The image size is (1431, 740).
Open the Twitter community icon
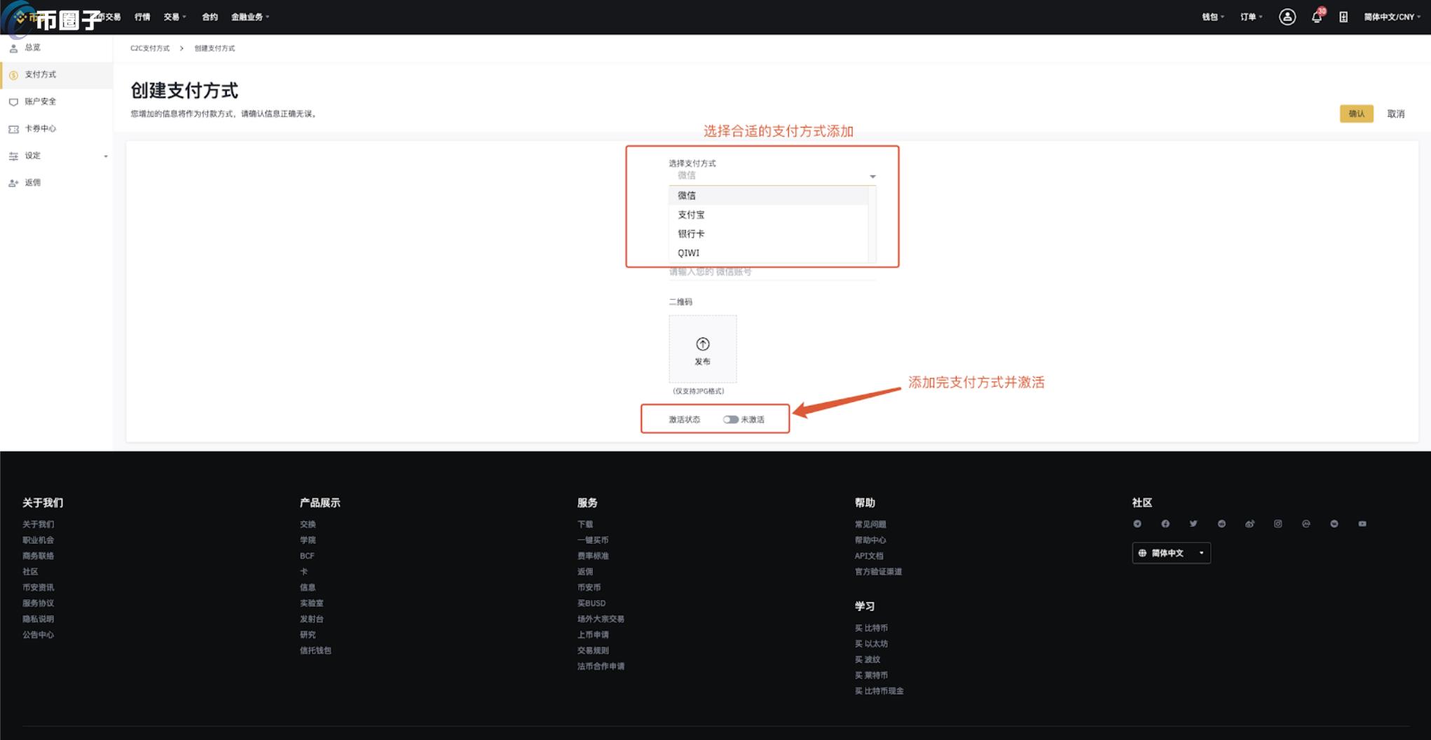[x=1193, y=523]
